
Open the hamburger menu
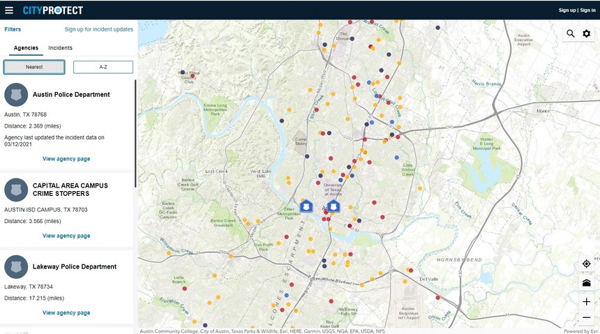click(x=9, y=10)
